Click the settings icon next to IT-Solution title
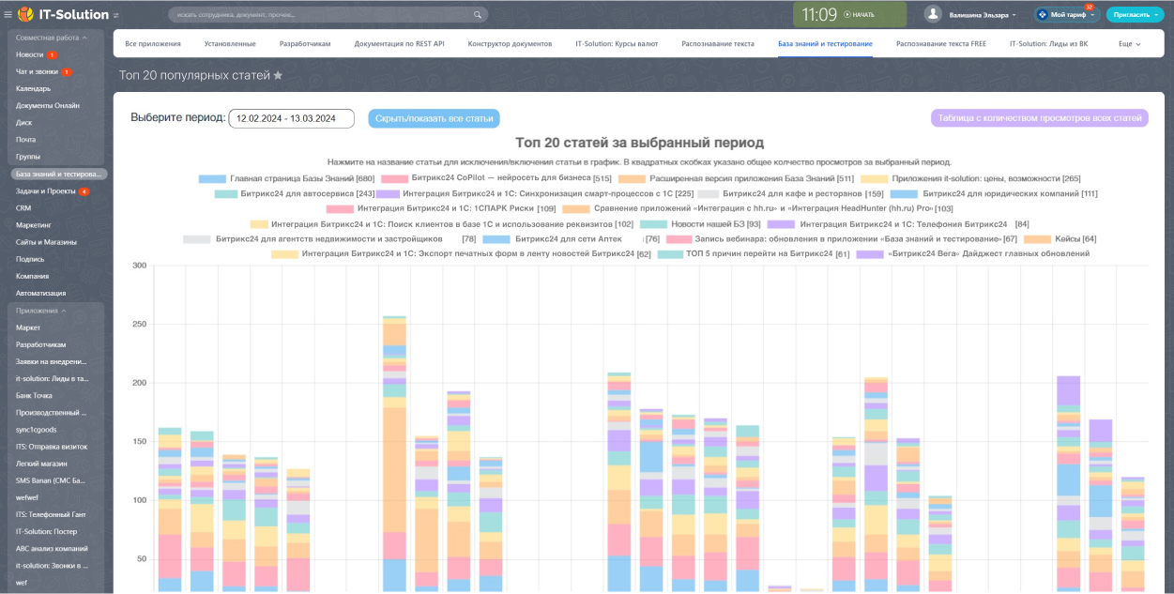Screen dimensions: 1174x594 116,16
